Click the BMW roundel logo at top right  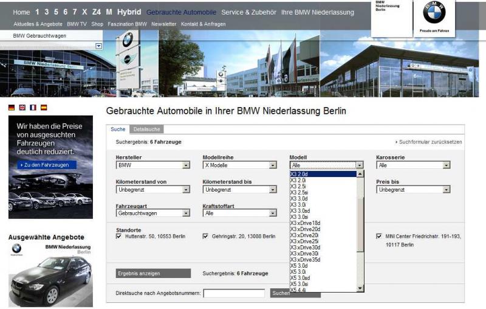point(434,13)
